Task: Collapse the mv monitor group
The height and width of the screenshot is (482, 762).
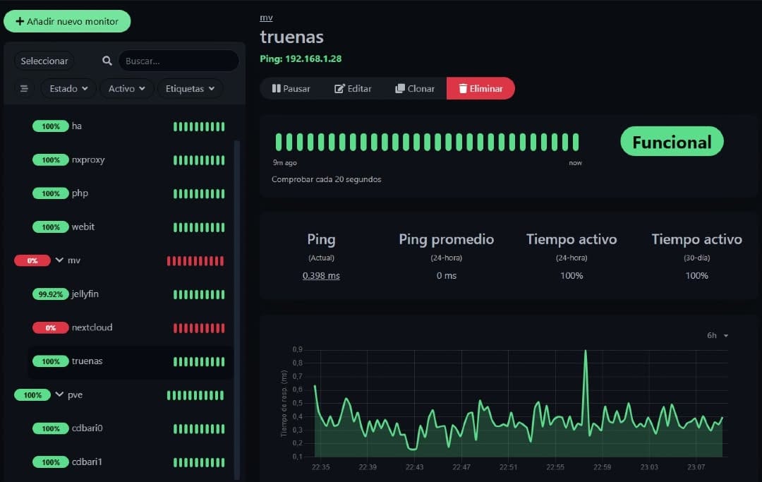Action: coord(59,260)
